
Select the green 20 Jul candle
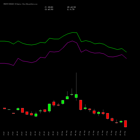point(18,109)
